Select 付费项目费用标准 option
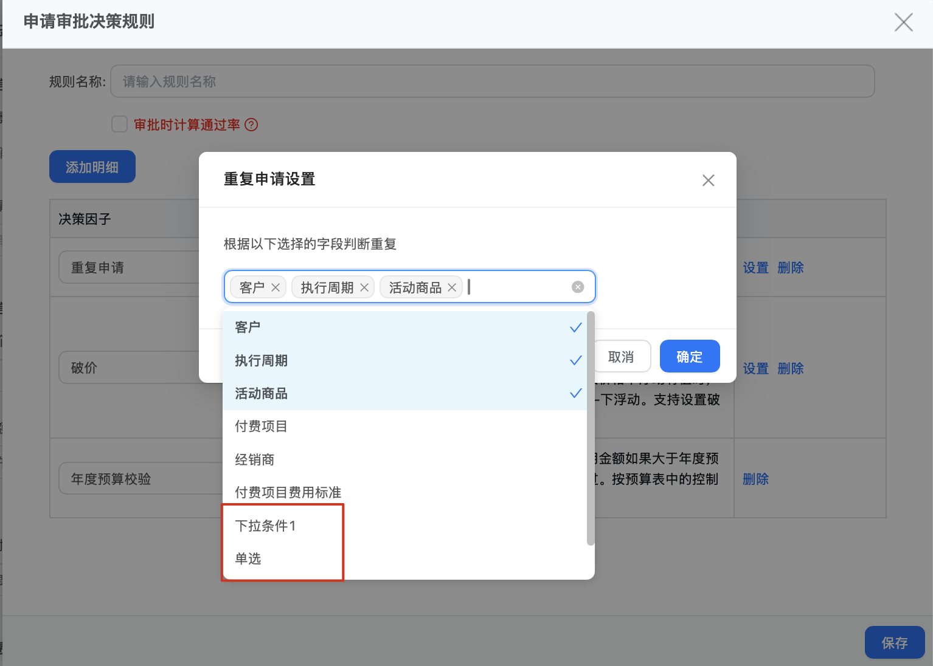Screen dimensions: 933x666 point(404,492)
